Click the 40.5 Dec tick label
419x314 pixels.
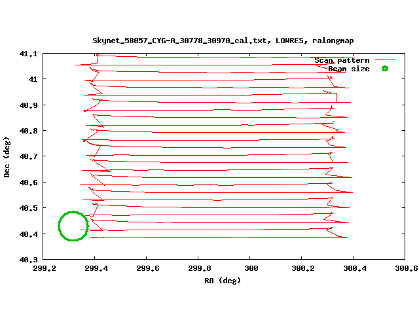click(28, 208)
